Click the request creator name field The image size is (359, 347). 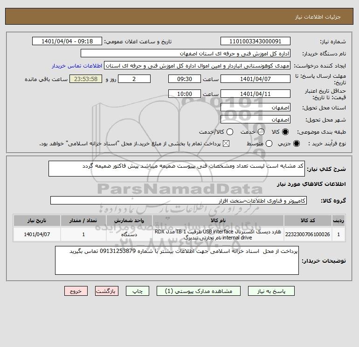(x=197, y=66)
